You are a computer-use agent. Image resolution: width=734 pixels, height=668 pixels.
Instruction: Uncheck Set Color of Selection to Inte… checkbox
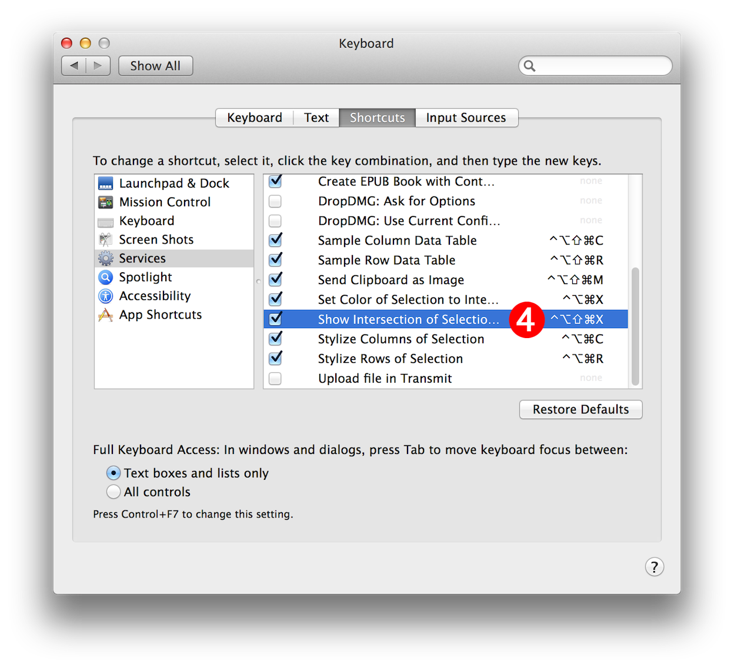(x=275, y=299)
